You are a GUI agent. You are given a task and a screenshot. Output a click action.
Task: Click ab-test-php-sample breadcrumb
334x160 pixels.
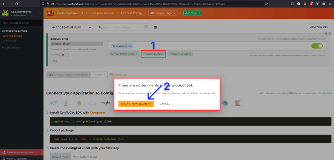click(100, 13)
